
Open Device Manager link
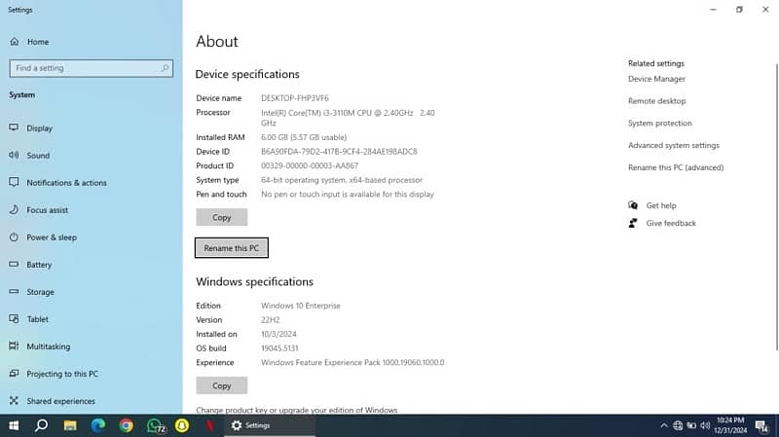tap(656, 79)
